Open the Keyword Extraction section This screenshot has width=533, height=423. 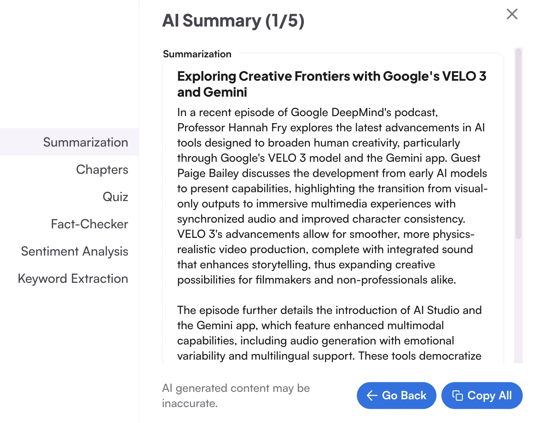tap(73, 279)
